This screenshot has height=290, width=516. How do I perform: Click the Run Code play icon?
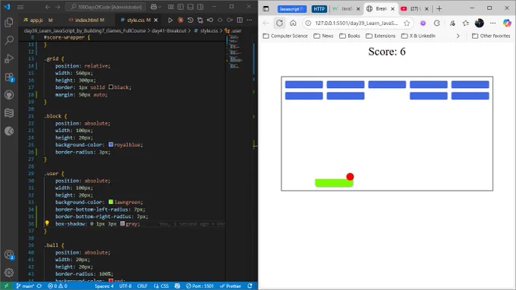point(170,20)
